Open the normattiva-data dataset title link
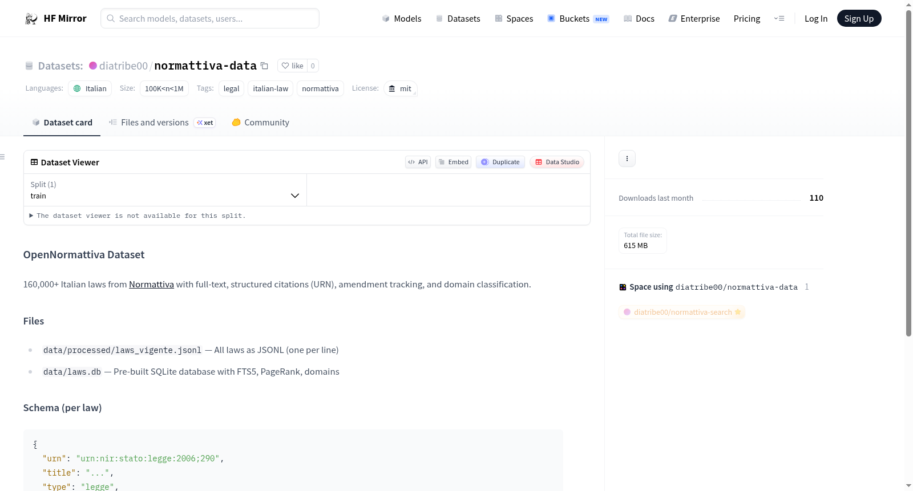The image size is (913, 491). 205,66
